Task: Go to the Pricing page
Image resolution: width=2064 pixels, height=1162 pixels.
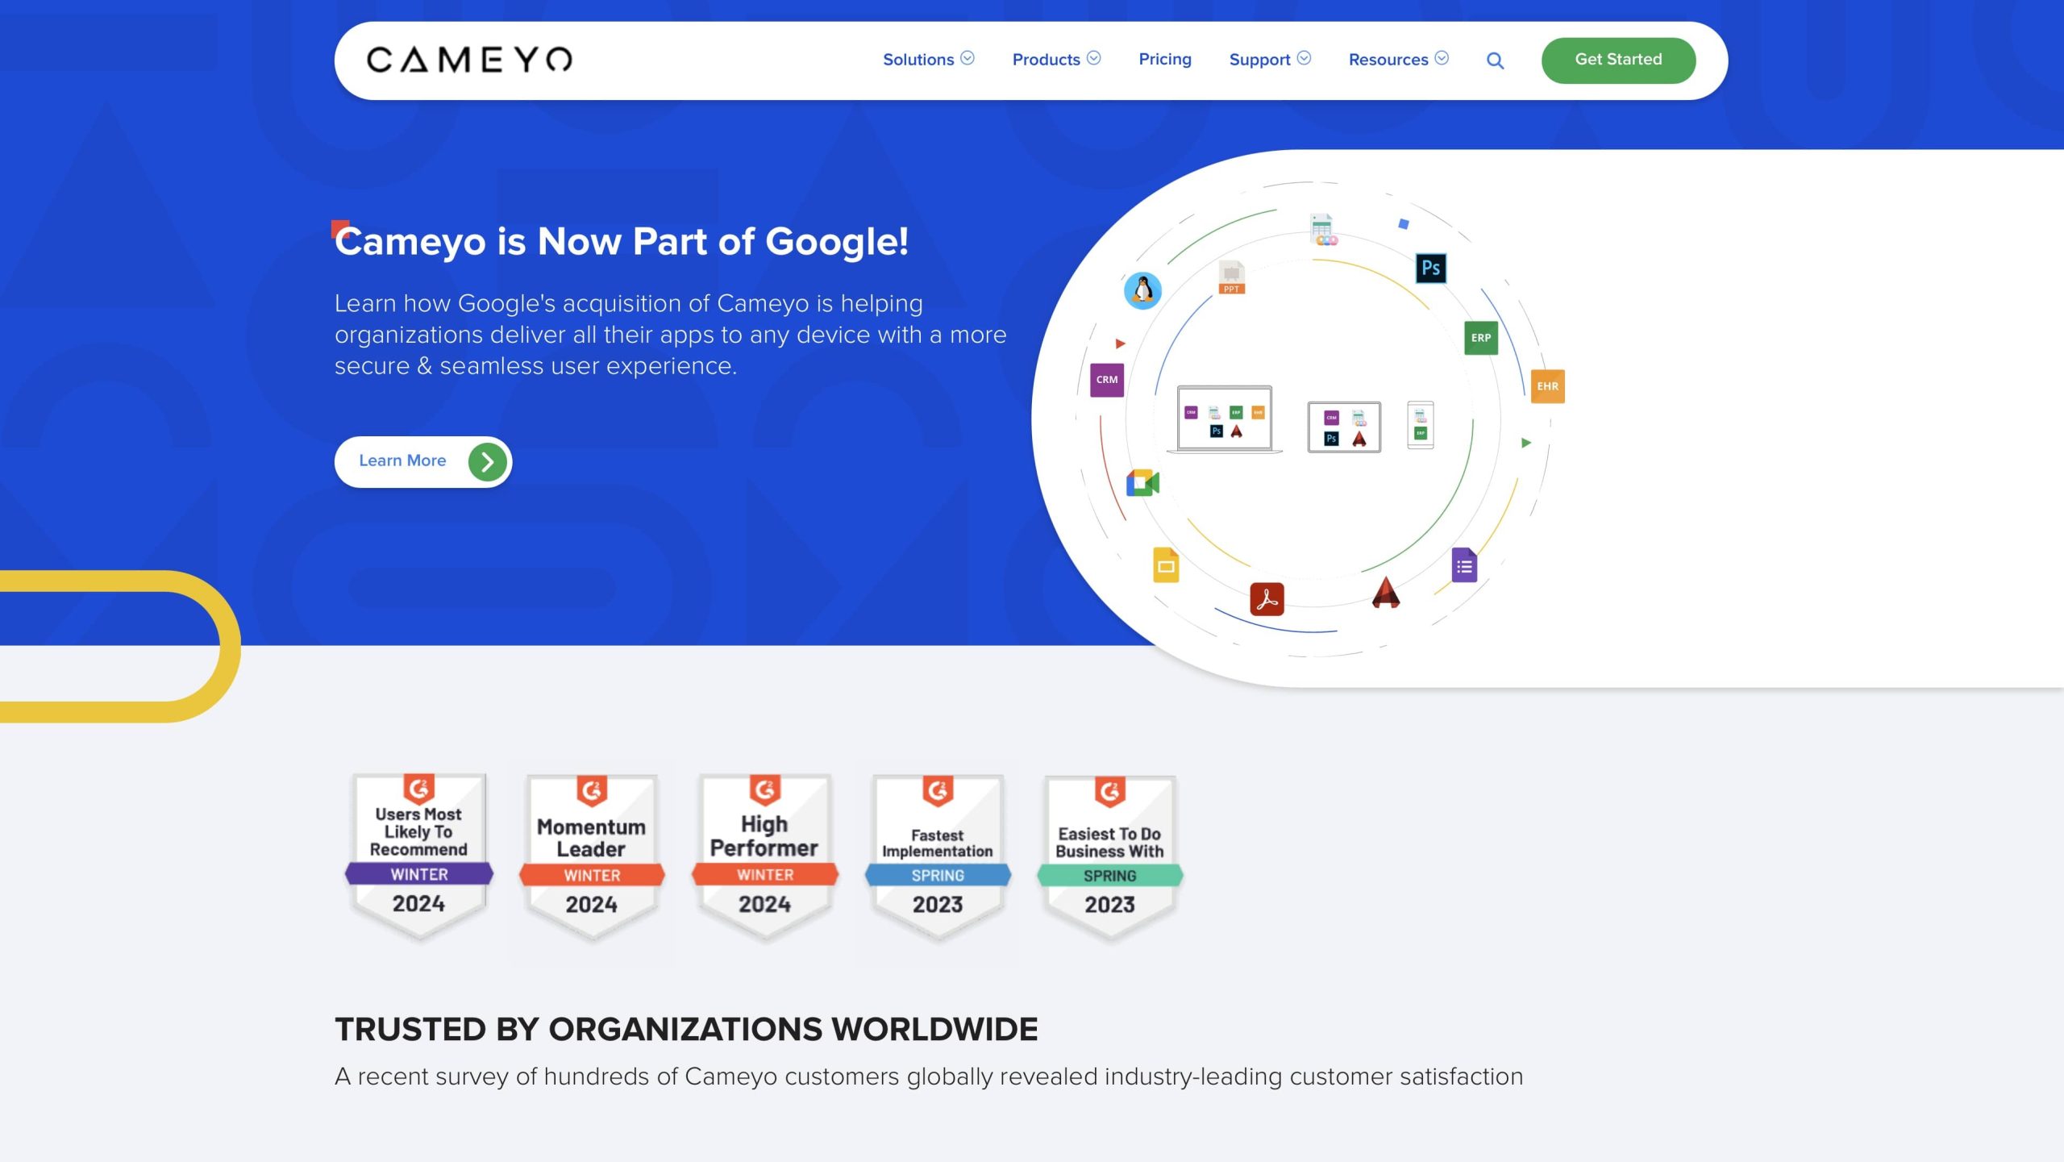Action: click(x=1164, y=60)
